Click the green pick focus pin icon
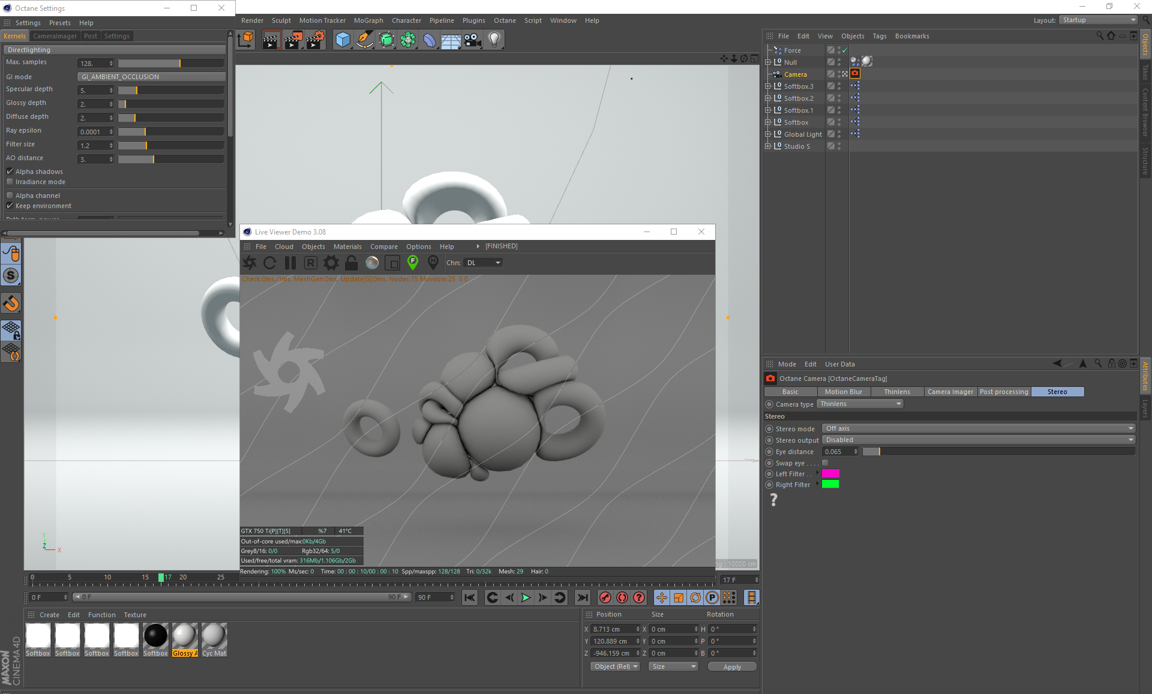This screenshot has height=694, width=1152. 413,262
